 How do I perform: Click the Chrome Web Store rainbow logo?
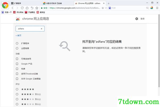(18, 19)
